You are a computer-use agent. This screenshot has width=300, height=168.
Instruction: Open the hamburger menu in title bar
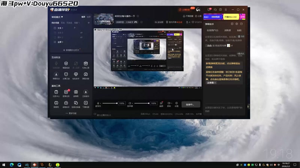tap(226, 10)
